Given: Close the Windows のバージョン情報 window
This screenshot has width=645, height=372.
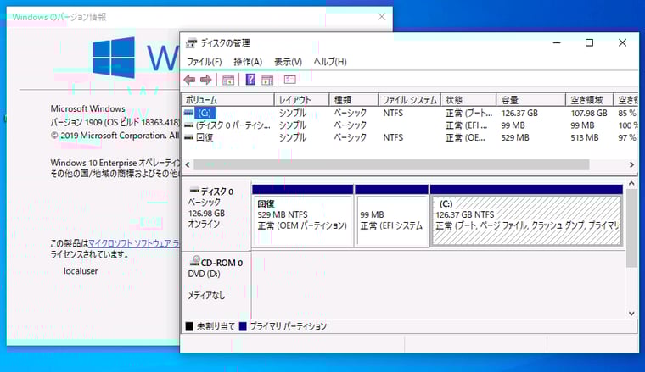Looking at the screenshot, I should [x=382, y=17].
